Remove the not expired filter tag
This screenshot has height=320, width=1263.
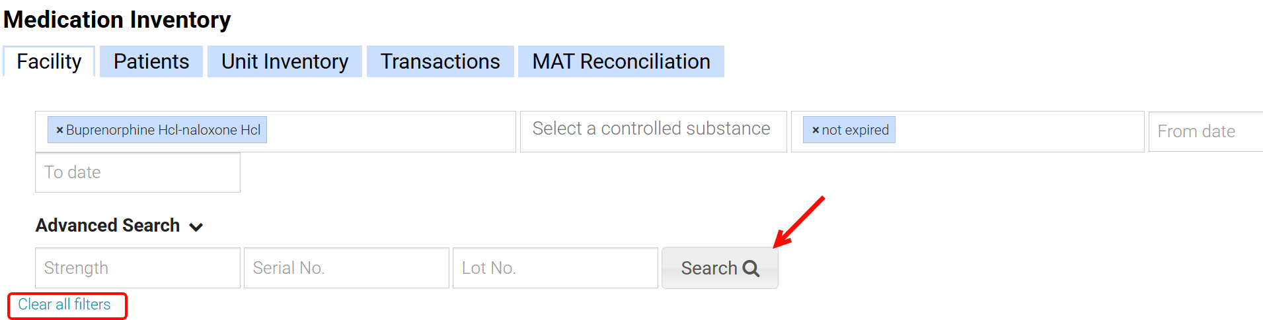tap(816, 131)
